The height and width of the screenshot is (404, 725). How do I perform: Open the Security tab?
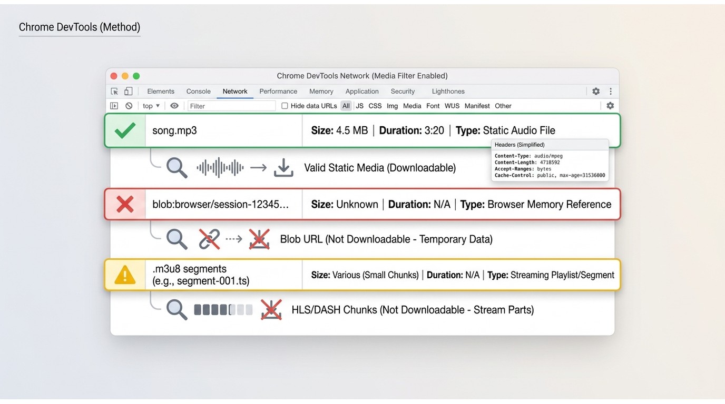pyautogui.click(x=403, y=92)
